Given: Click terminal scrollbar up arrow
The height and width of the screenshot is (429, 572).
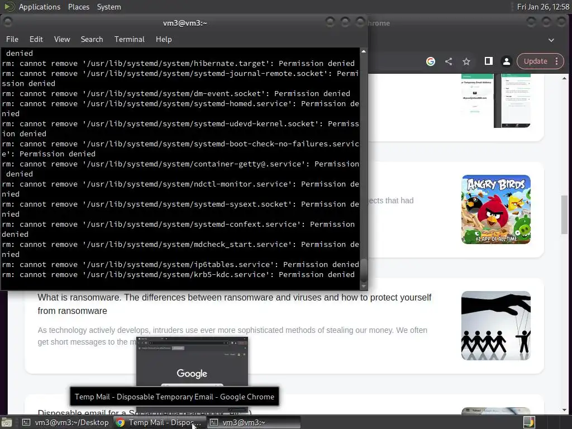Looking at the screenshot, I should point(363,51).
